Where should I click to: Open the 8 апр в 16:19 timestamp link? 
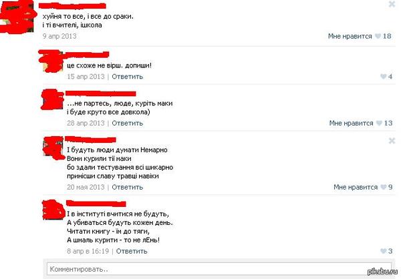click(x=88, y=251)
